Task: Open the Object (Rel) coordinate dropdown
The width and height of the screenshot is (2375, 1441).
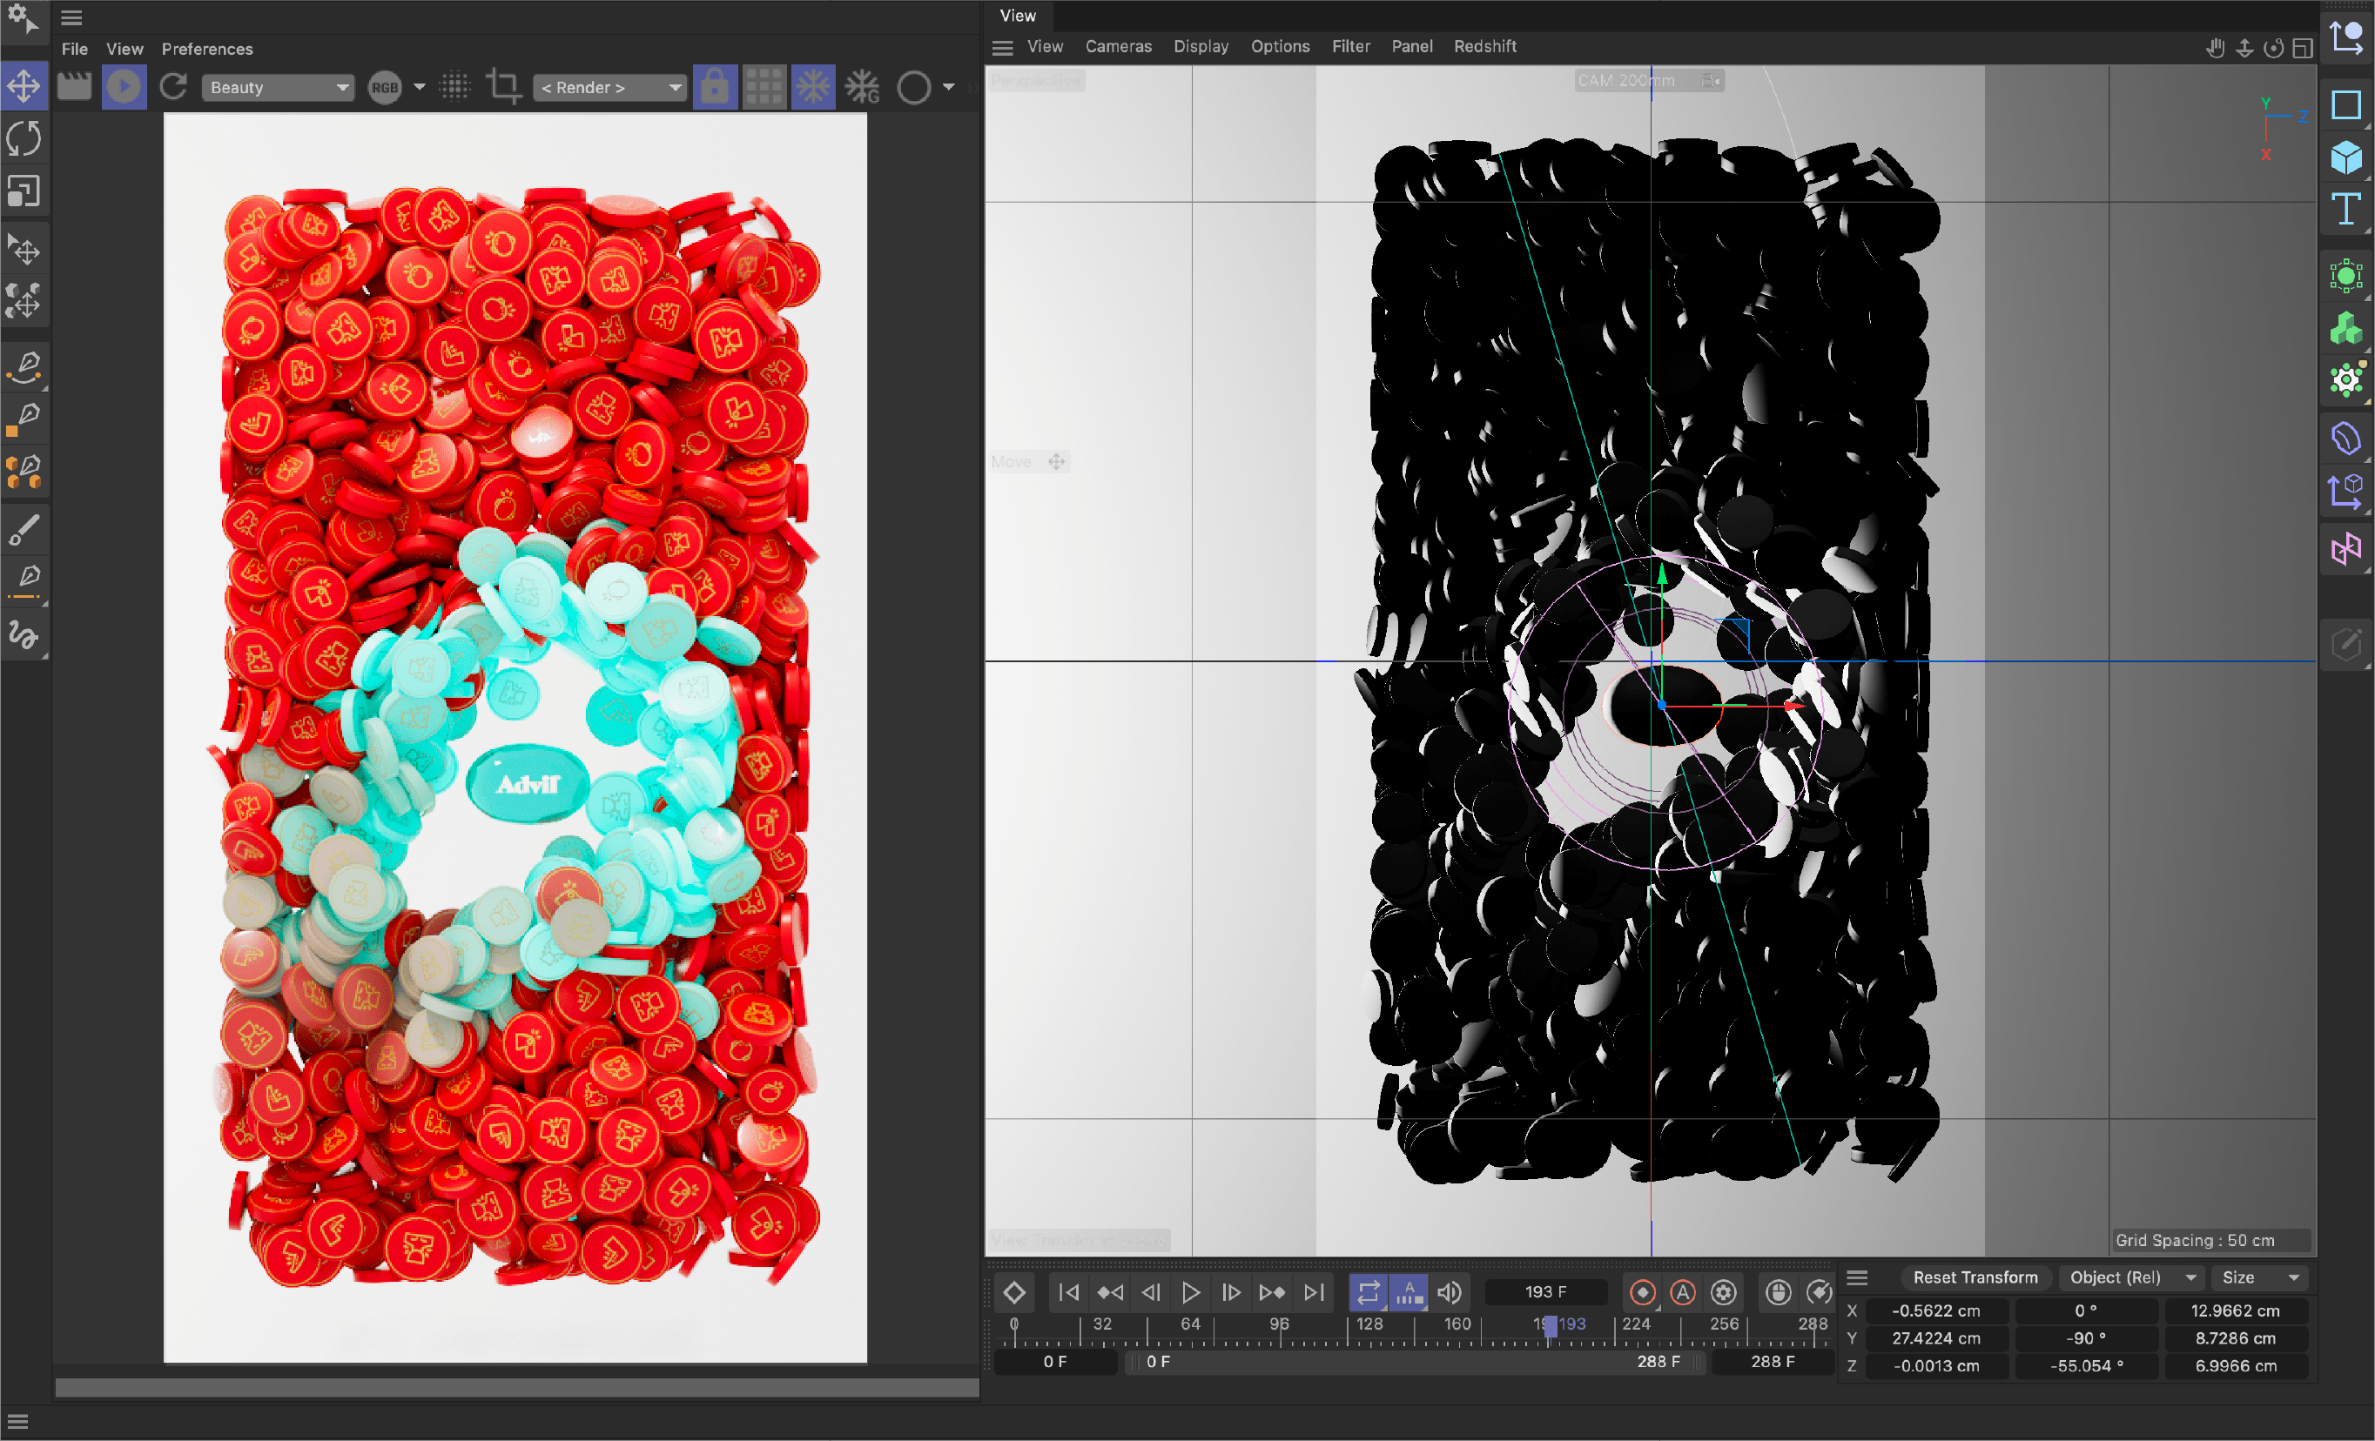Action: pos(2132,1277)
